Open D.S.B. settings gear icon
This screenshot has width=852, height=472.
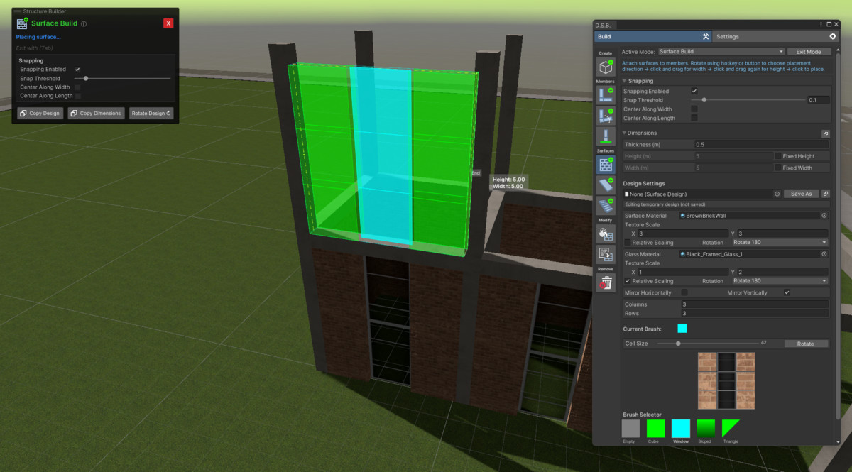pos(833,36)
